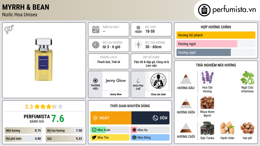The height and width of the screenshot is (146, 260).
Task: Click the 7.6 Perfumista score
Action: pos(58,119)
